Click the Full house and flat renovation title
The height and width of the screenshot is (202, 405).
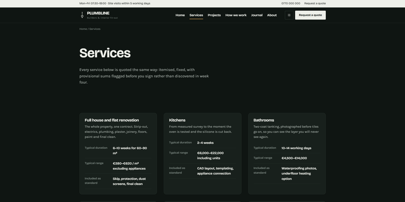pos(112,120)
